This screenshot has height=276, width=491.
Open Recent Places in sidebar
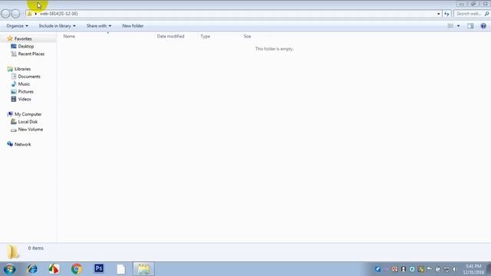coord(31,54)
